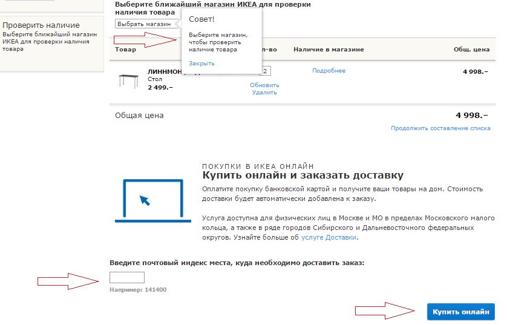Image resolution: width=507 pixels, height=325 pixels.
Task: Click the blue laptop online shopping icon
Action: point(153,201)
